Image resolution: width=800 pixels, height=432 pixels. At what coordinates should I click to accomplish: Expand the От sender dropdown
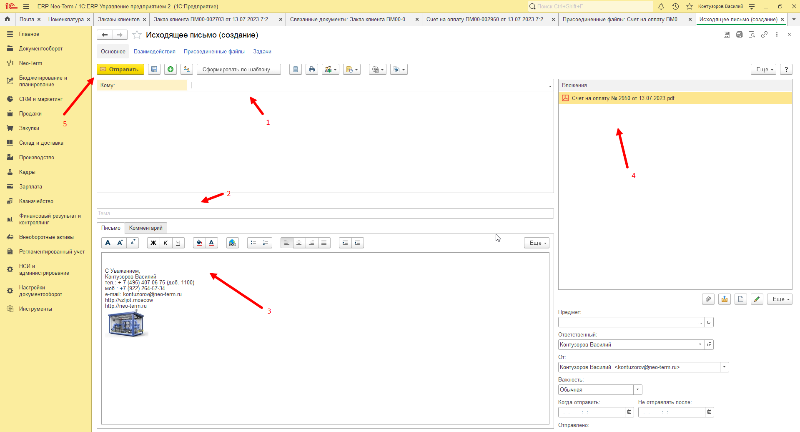tap(725, 367)
